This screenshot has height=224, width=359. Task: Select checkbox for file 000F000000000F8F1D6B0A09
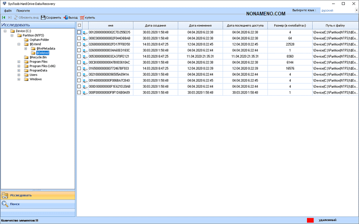(79, 93)
